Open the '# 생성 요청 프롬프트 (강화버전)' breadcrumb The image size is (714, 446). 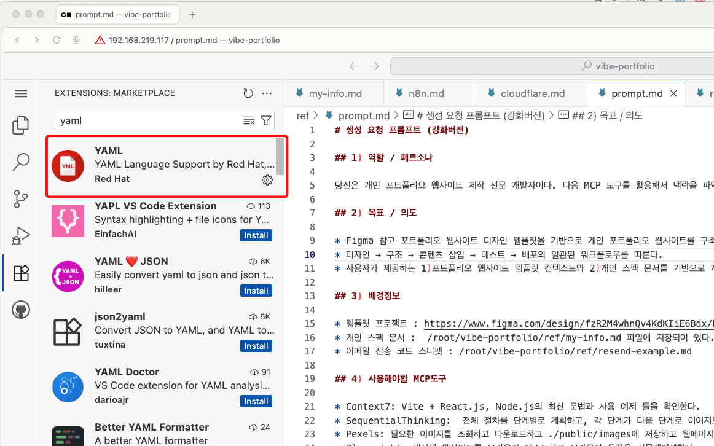[x=474, y=115]
